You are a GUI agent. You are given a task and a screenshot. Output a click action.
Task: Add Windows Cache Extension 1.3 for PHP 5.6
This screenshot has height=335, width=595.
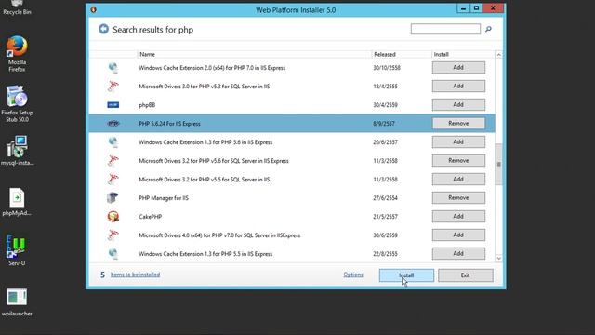[x=458, y=142]
